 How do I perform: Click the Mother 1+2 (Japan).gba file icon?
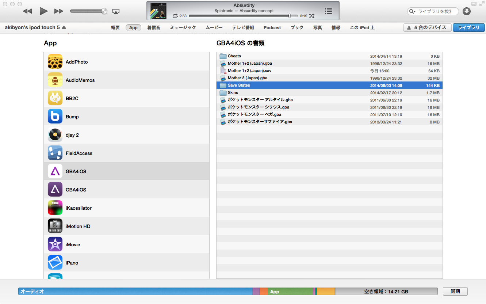click(223, 63)
